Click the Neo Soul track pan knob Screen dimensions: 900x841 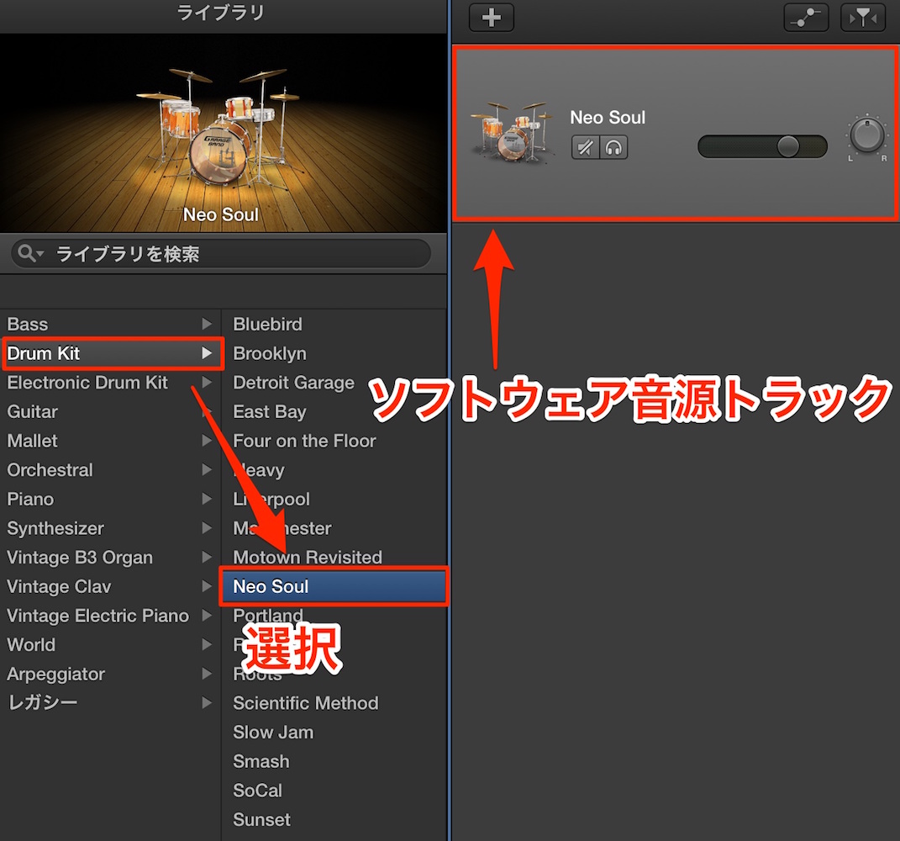click(866, 135)
